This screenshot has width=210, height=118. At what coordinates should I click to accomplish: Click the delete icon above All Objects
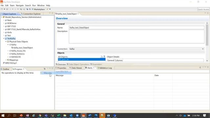[104, 57]
